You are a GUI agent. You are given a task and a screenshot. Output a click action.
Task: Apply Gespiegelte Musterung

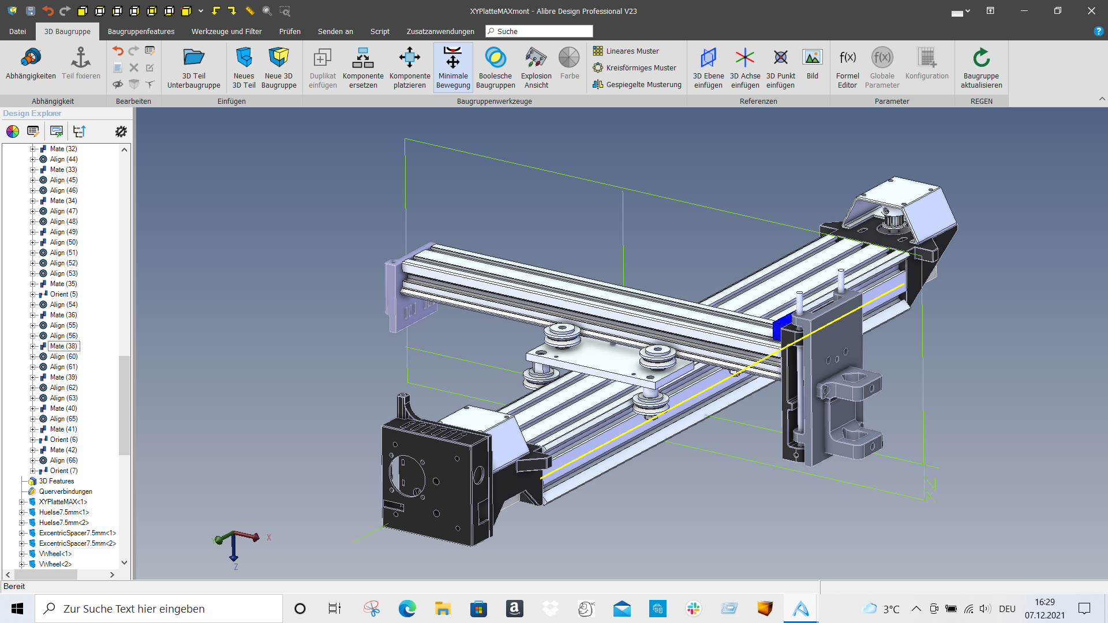tap(637, 84)
